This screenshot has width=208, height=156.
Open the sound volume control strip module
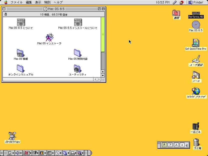17,153
